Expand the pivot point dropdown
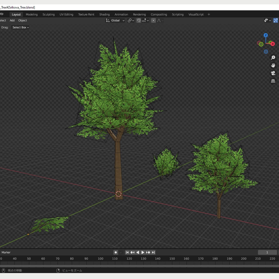279x279 pixels. coord(131,20)
